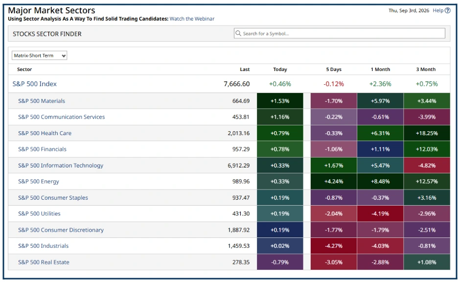
Task: Click the Today column header
Action: click(280, 70)
